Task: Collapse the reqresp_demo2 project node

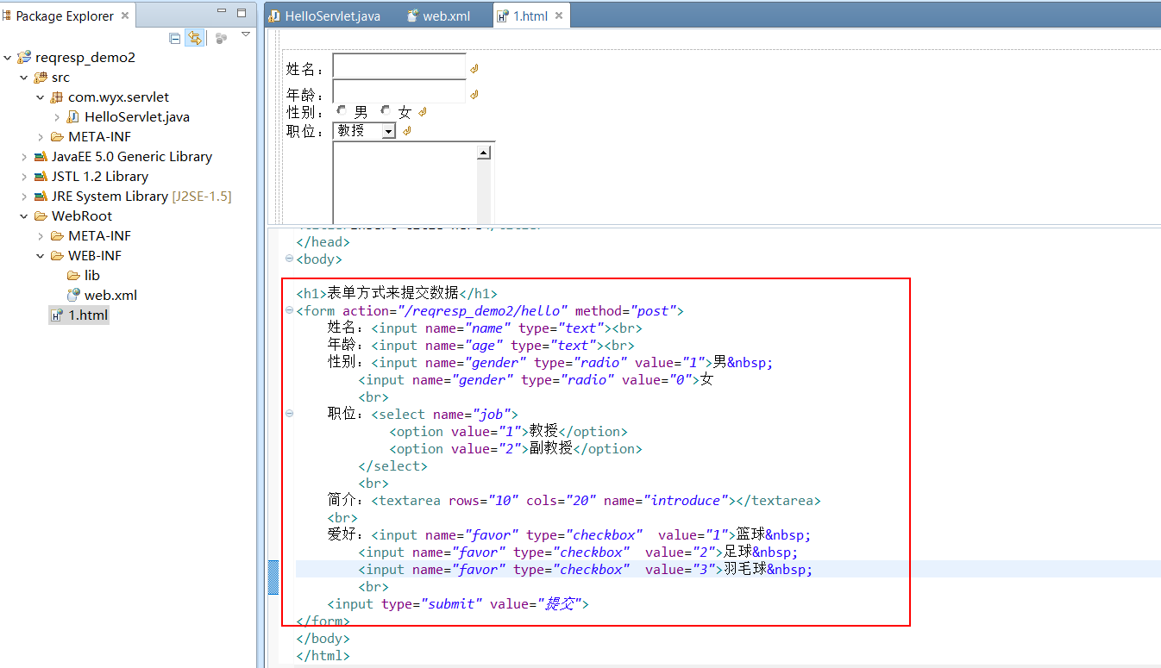Action: [8, 58]
